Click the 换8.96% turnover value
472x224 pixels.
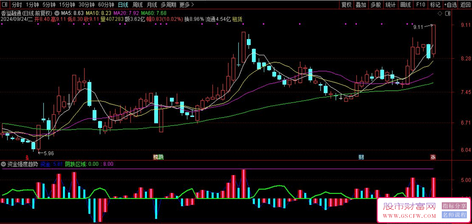pos(194,19)
